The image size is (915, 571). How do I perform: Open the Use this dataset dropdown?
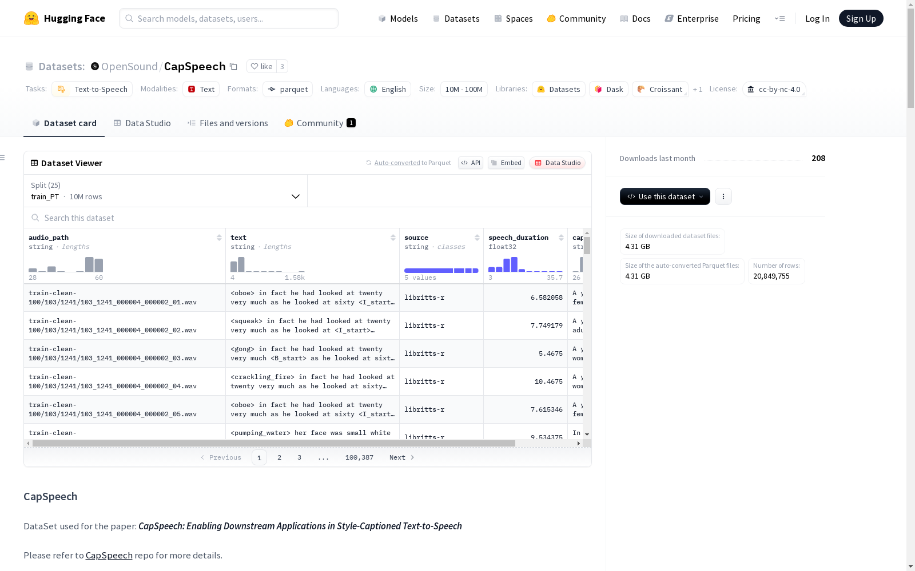coord(665,196)
